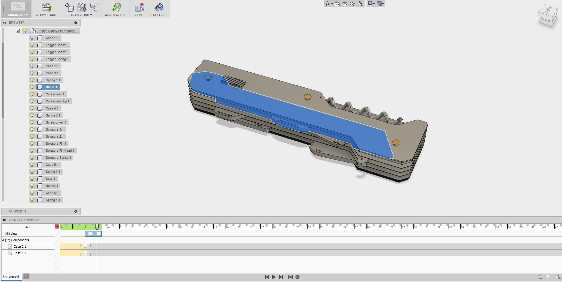Image resolution: width=562 pixels, height=282 pixels.
Task: Select Case 3:1 in the browser
Action: coord(52,73)
